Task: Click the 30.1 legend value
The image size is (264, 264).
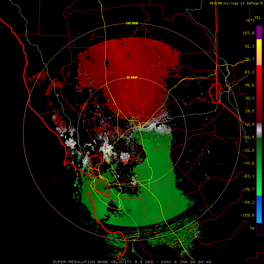Action: pyautogui.click(x=250, y=98)
